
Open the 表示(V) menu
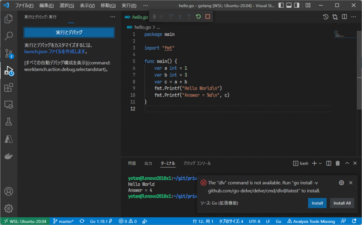pos(87,6)
